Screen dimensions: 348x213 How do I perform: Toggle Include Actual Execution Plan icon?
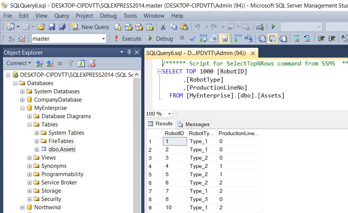(238, 38)
